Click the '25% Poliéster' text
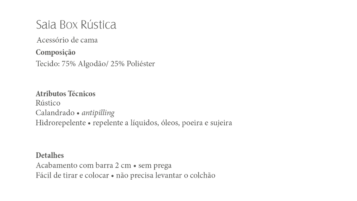 pyautogui.click(x=133, y=64)
